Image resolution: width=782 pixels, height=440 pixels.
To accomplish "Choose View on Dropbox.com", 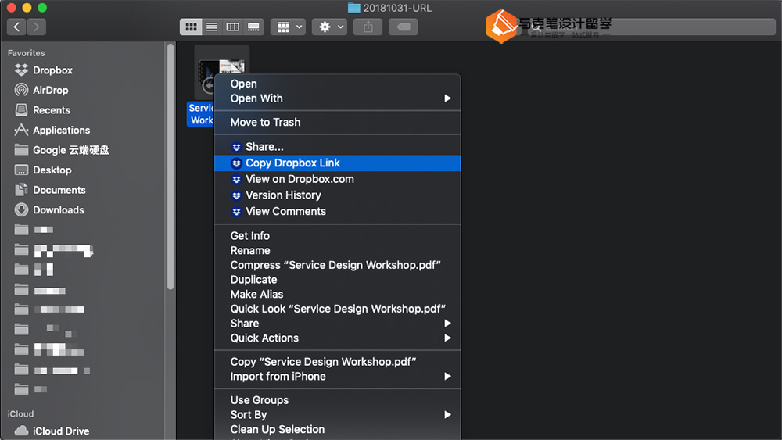I will pos(337,179).
